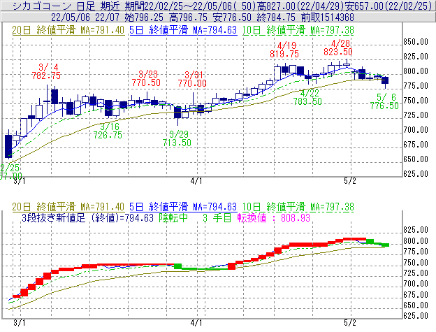The image size is (436, 332).
Task: Click the 3/4 high annotation of 782.75
Action: (46, 75)
